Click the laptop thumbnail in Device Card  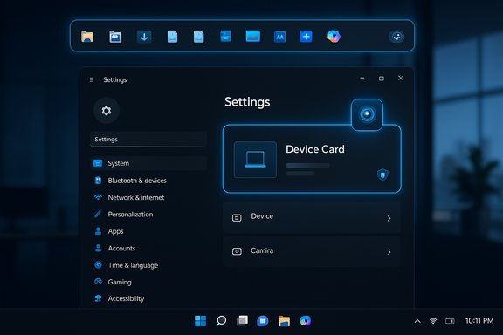coord(255,160)
